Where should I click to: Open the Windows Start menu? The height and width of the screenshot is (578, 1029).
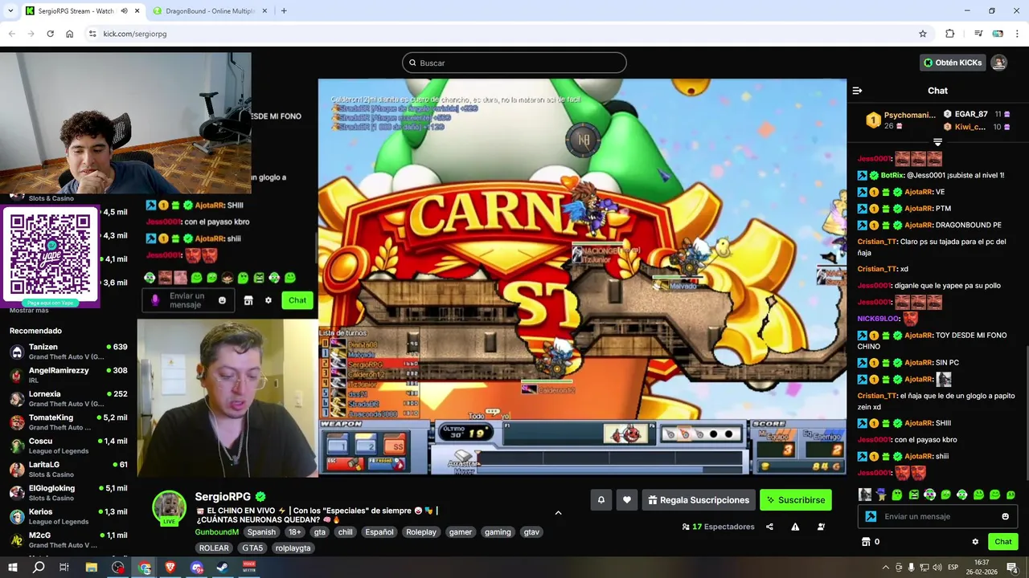(x=12, y=568)
